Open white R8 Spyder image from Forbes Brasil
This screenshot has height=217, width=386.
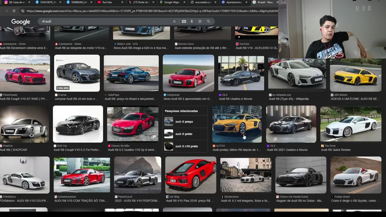[x=356, y=175]
